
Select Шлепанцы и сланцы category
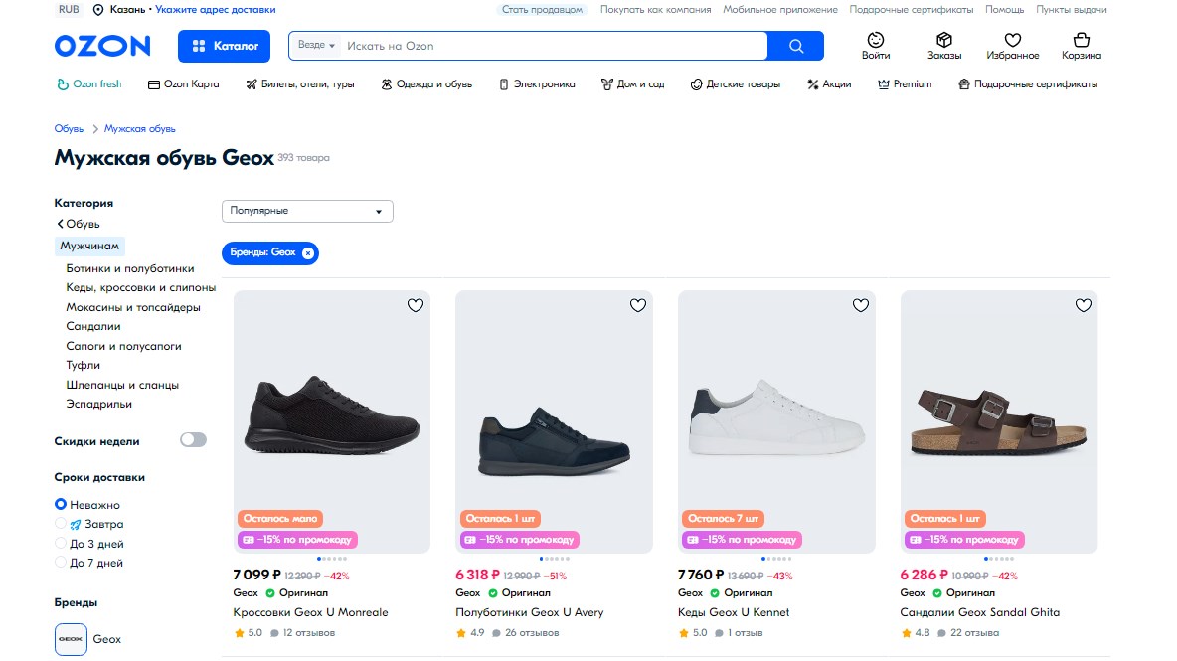point(121,385)
